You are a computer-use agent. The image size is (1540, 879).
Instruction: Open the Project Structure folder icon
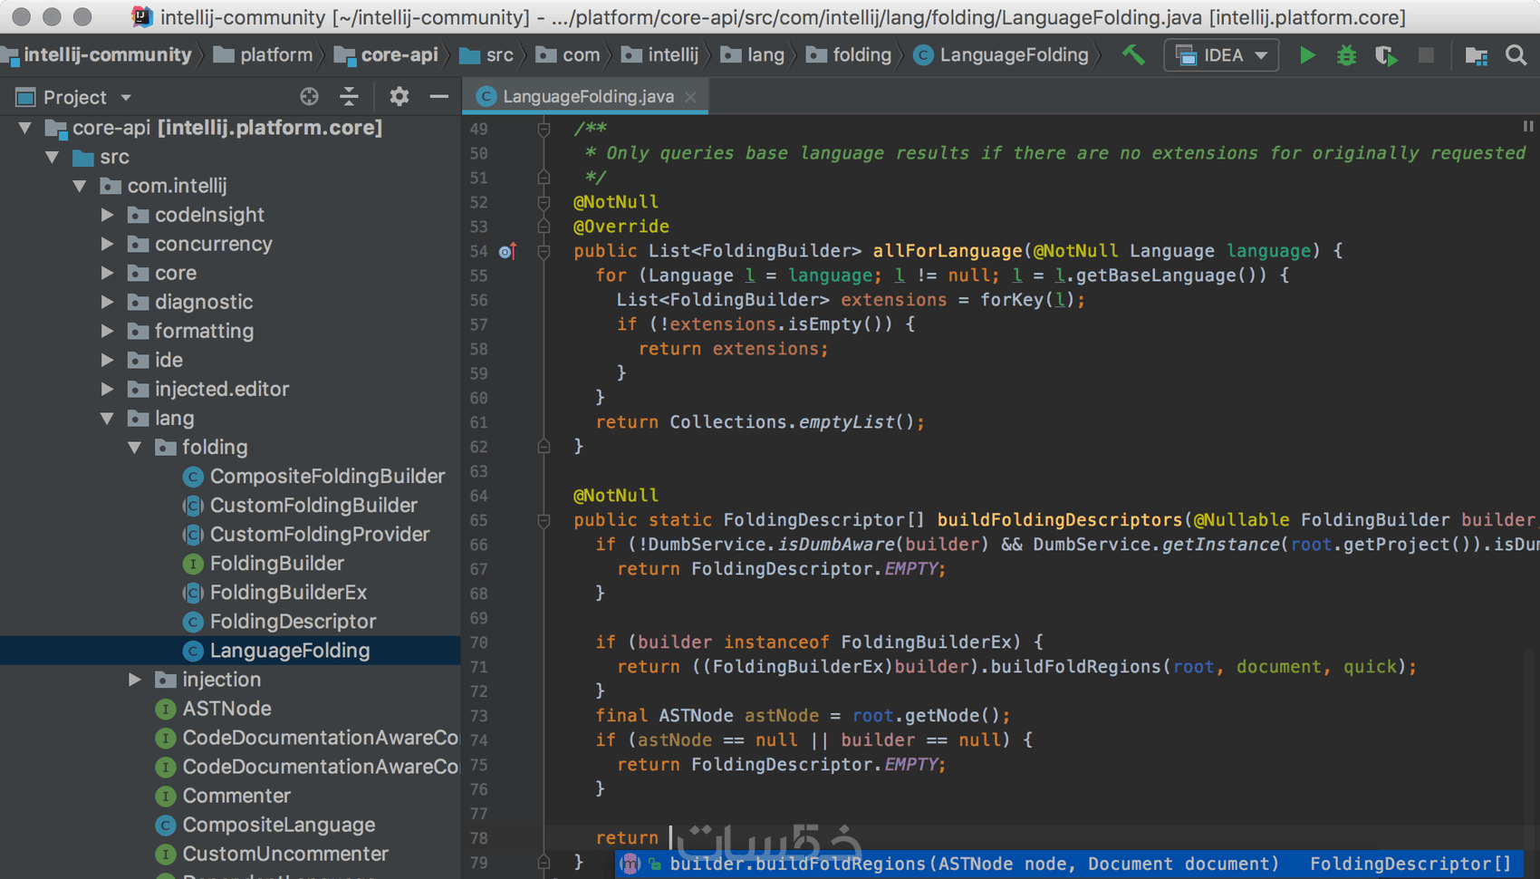coord(1476,55)
